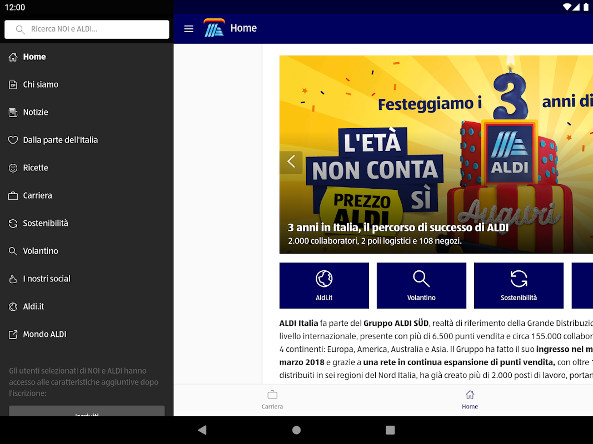This screenshot has width=593, height=444.
Task: Tap Android back navigation button
Action: coord(202,430)
